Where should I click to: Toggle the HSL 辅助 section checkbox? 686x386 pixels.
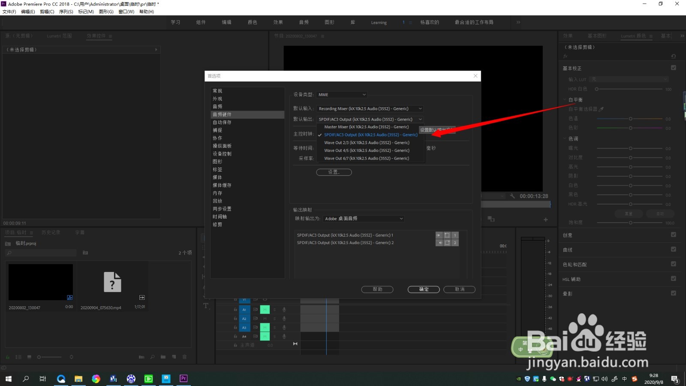(x=674, y=279)
